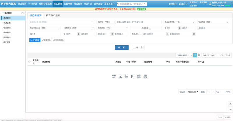
Task: Click the 联系客服 link
Action: click(x=193, y=6)
